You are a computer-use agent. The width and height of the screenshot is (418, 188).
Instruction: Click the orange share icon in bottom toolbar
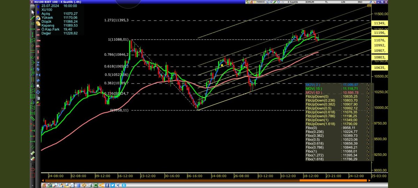[x=102, y=185]
